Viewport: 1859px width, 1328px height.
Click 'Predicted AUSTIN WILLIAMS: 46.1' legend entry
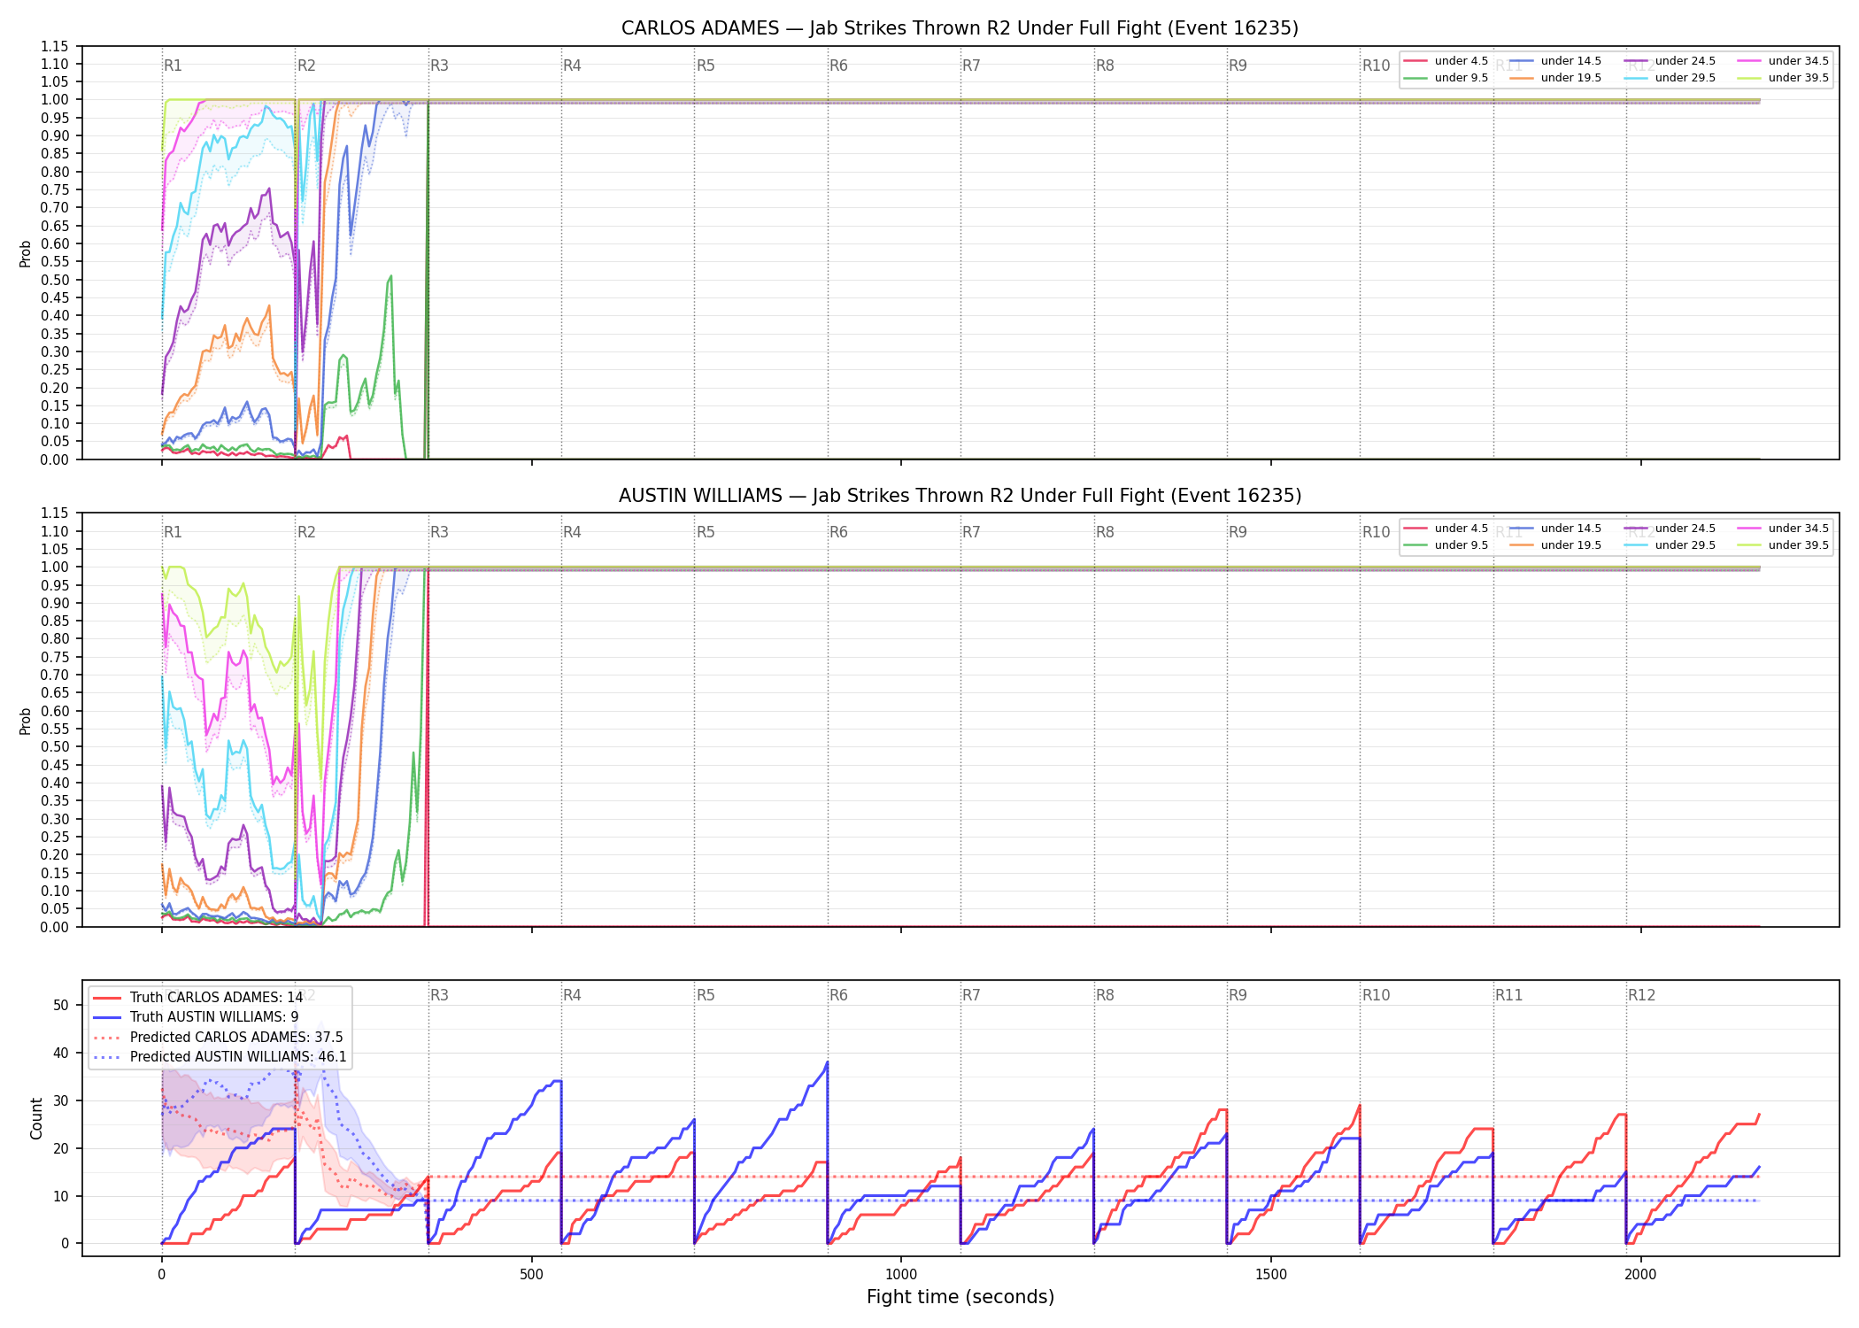click(220, 1057)
